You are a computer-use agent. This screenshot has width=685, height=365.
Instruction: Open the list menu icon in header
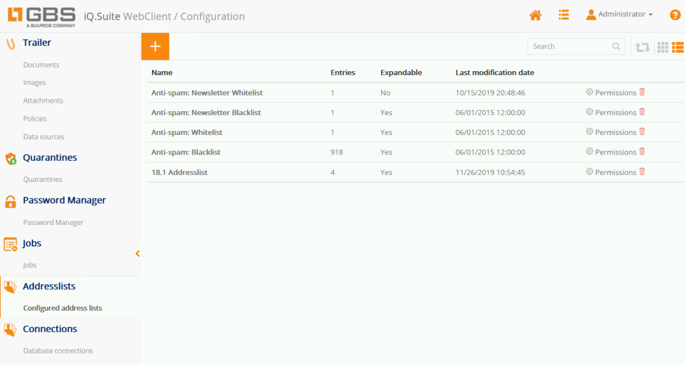coord(564,15)
